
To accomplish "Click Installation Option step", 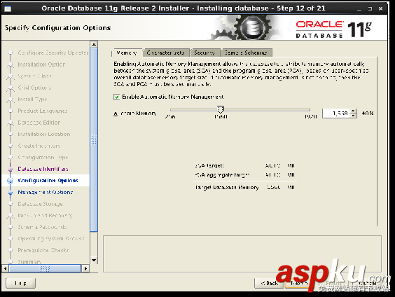I will [x=41, y=64].
